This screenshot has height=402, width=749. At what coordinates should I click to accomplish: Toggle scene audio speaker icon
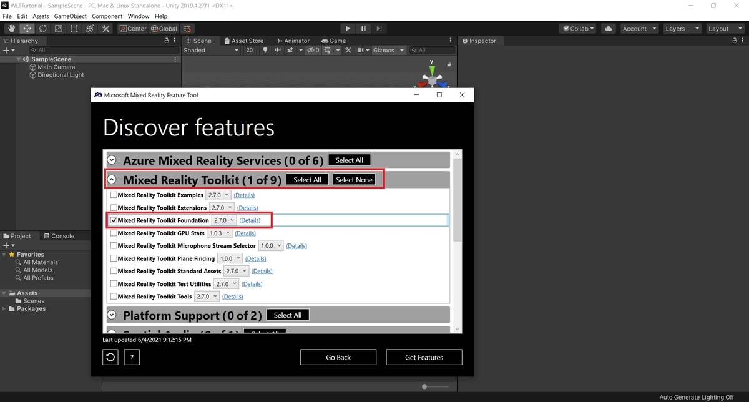pyautogui.click(x=278, y=50)
